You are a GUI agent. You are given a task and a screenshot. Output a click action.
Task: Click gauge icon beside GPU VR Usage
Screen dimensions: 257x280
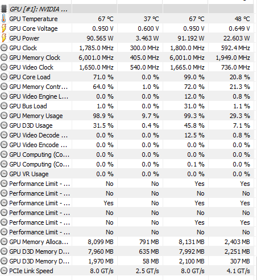[x=4, y=174]
